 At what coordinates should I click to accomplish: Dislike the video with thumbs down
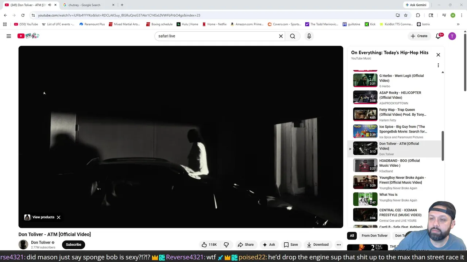pos(226,245)
